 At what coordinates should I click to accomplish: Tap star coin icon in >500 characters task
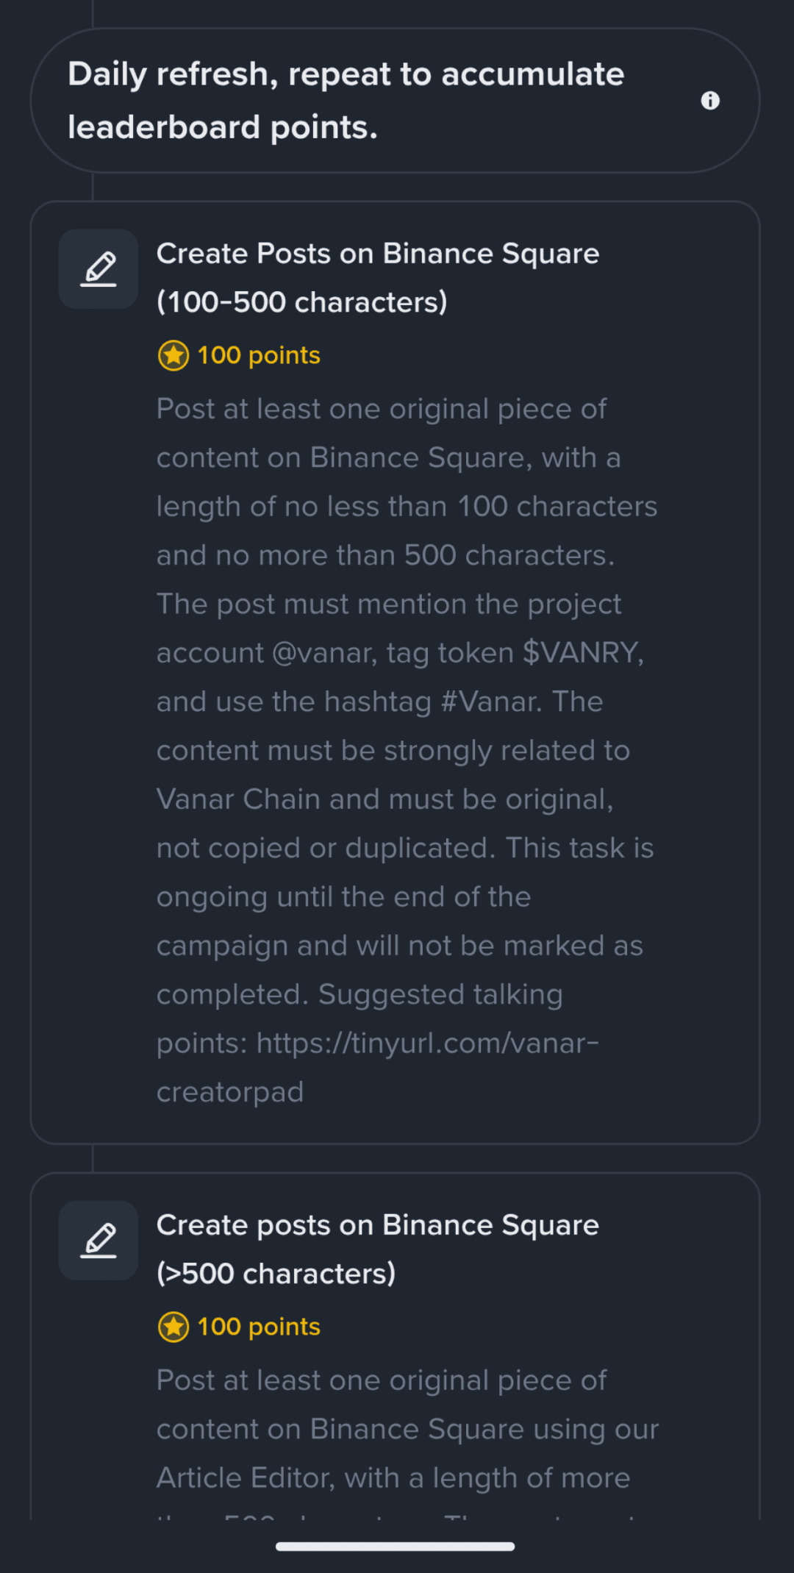point(174,1327)
